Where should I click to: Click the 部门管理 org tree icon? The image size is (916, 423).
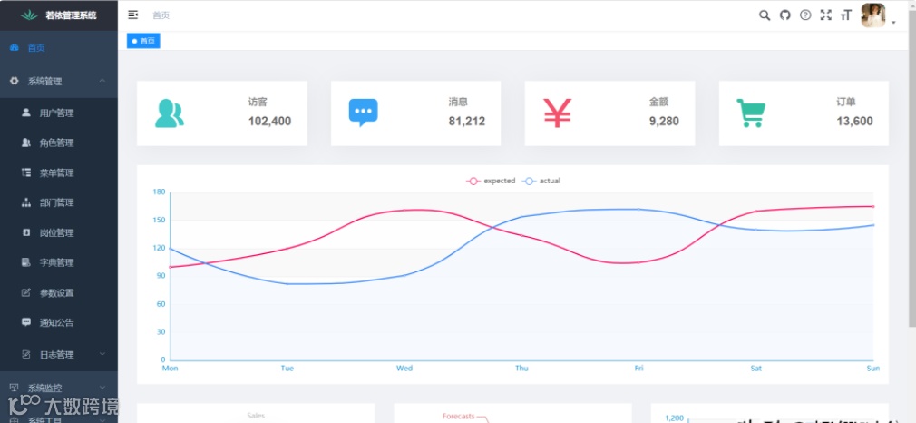[x=26, y=202]
